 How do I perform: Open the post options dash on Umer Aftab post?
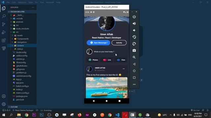(x=124, y=69)
